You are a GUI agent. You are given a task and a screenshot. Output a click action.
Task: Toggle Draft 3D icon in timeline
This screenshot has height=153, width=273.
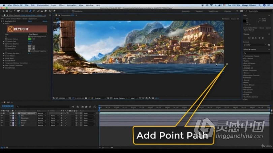(78, 107)
